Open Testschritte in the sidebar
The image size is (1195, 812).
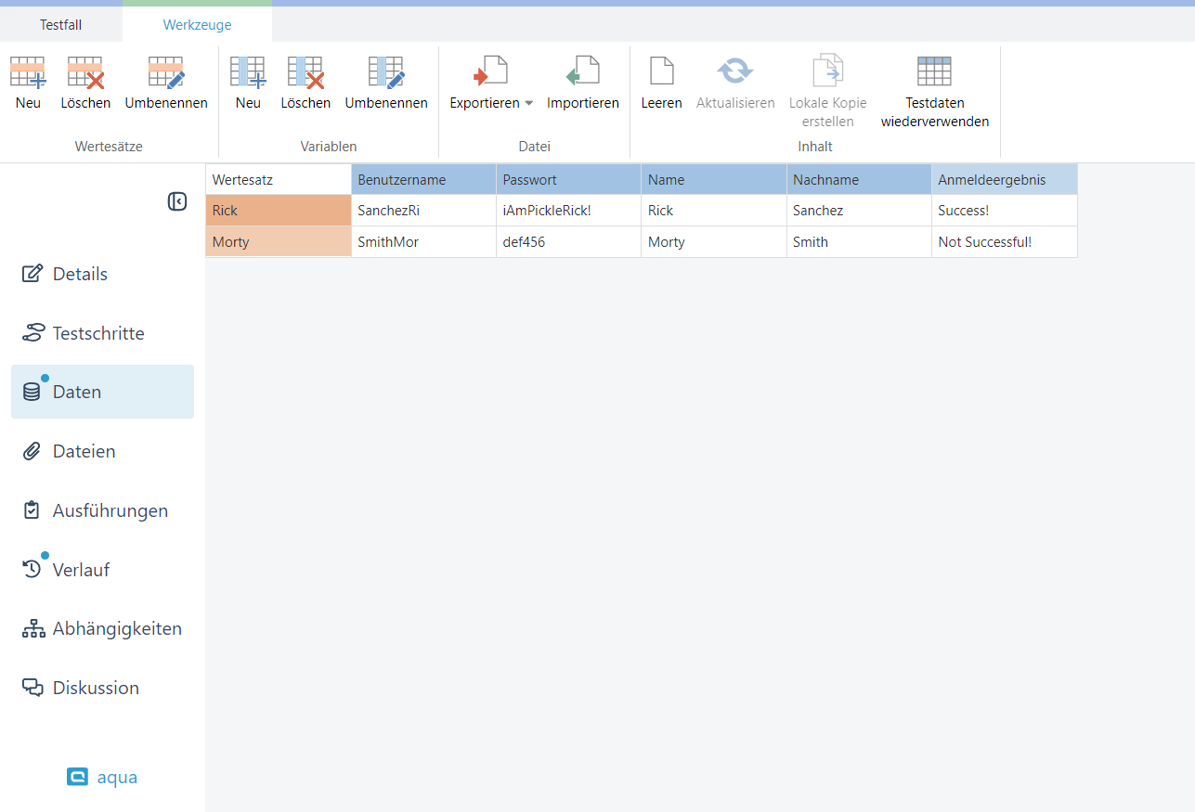[98, 333]
